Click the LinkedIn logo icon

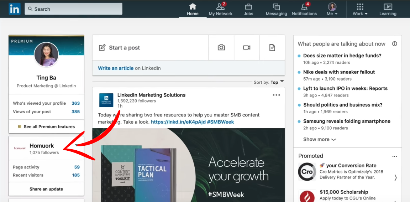click(x=15, y=9)
